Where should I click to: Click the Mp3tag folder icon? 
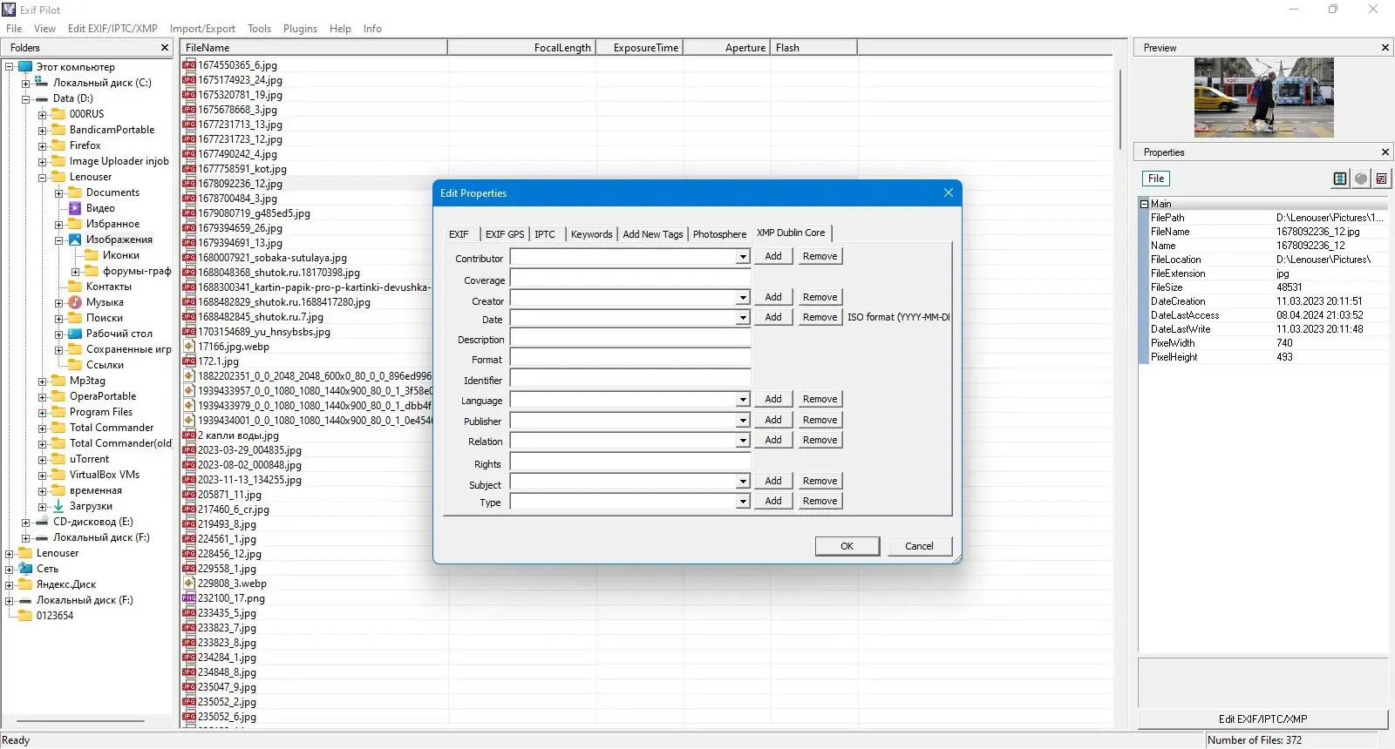[x=58, y=381]
